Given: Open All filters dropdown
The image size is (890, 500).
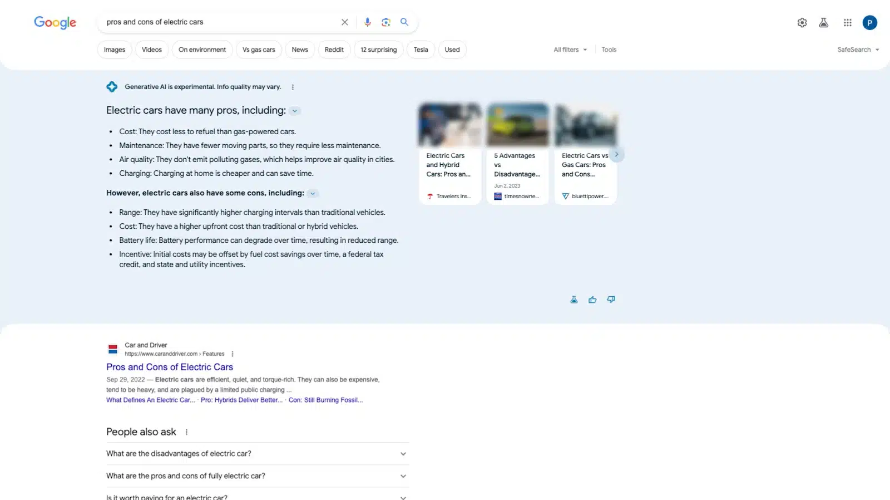Looking at the screenshot, I should pyautogui.click(x=570, y=50).
